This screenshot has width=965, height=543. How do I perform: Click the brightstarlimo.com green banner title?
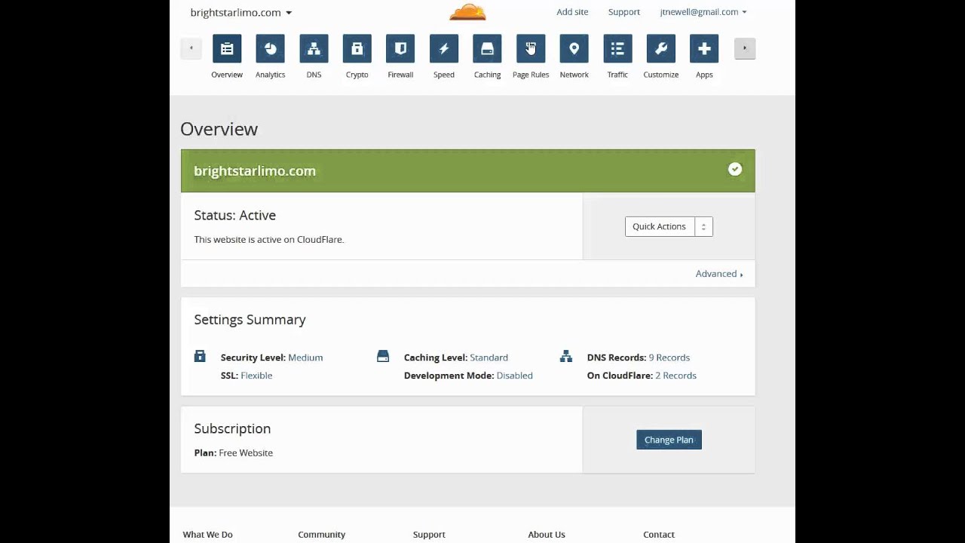255,171
